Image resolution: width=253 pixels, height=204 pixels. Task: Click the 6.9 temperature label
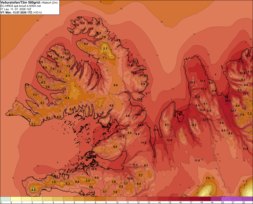point(67,98)
